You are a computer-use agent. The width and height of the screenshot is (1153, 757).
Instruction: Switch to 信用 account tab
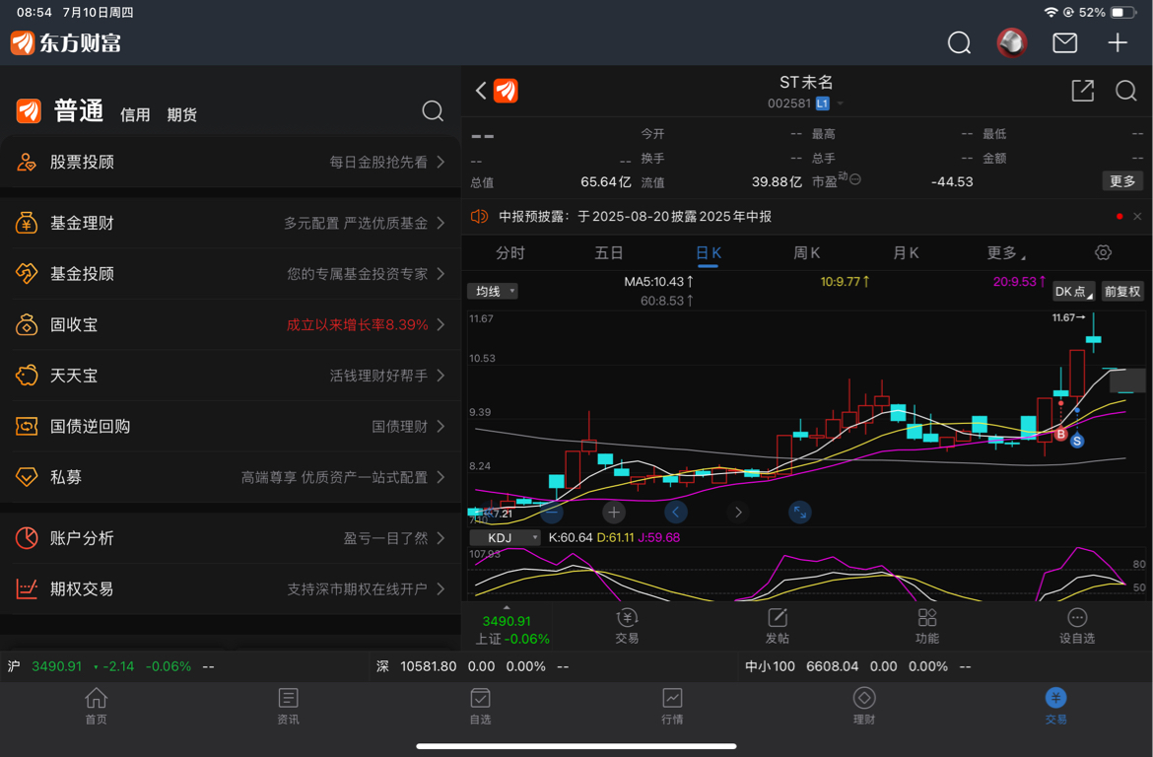click(x=135, y=114)
